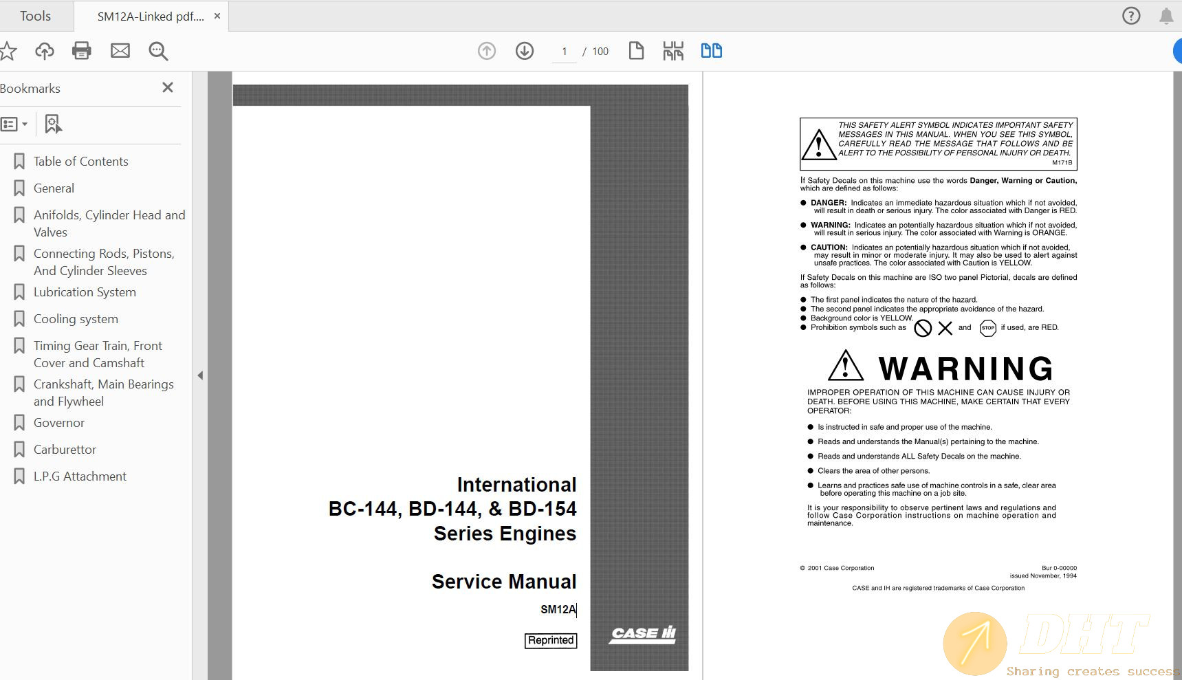Click the Reprinted box on cover

tap(551, 640)
